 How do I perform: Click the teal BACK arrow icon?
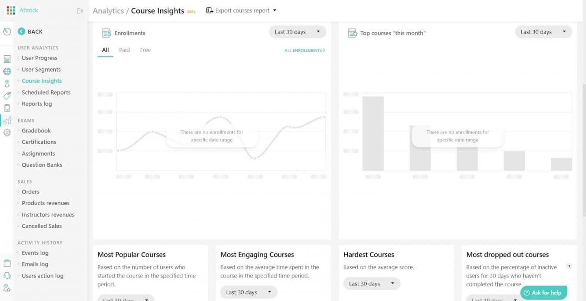(22, 31)
